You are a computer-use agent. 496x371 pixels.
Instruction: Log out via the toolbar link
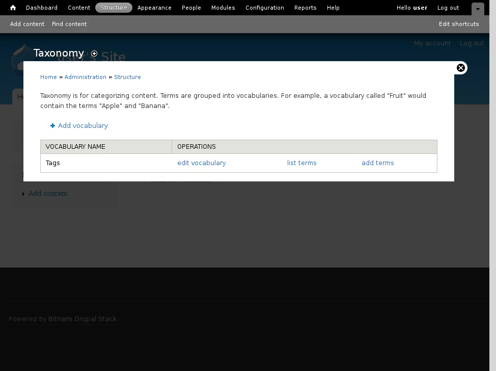point(448,8)
